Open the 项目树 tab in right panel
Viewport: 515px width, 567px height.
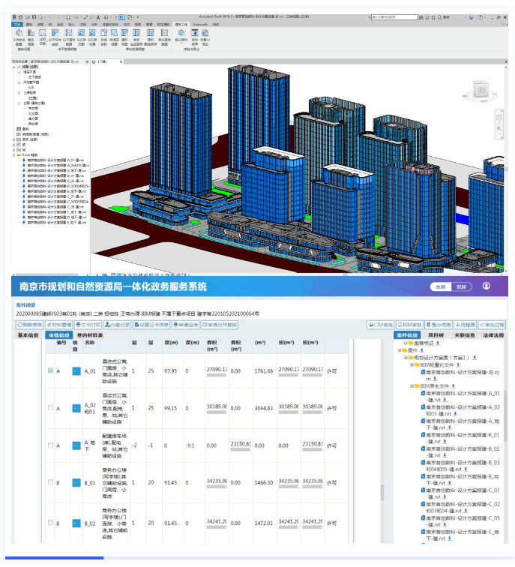(436, 335)
